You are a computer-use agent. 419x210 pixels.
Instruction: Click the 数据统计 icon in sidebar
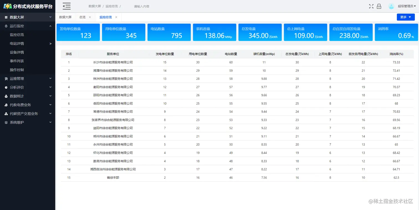click(x=6, y=96)
